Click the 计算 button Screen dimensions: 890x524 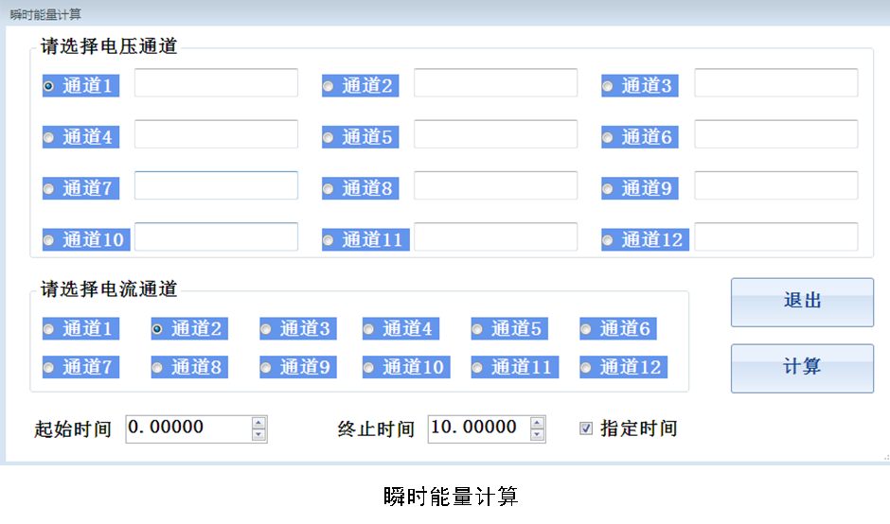click(x=802, y=368)
